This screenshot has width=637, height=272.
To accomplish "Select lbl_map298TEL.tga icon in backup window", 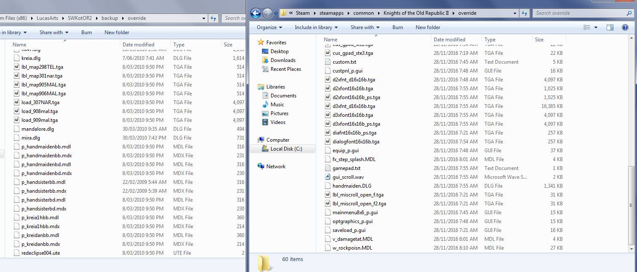I will point(17,67).
